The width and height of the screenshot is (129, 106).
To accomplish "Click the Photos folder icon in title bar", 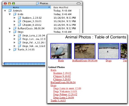I will pos(37,3).
